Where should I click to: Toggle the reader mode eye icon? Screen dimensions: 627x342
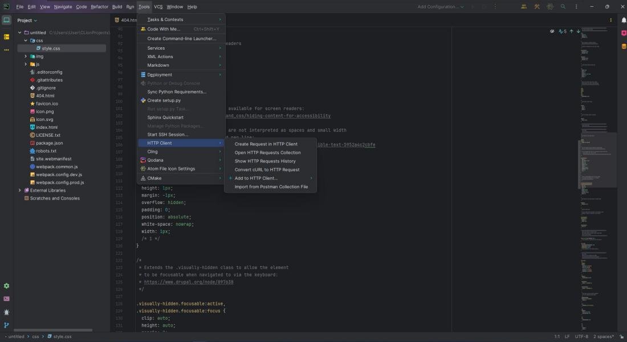[552, 31]
